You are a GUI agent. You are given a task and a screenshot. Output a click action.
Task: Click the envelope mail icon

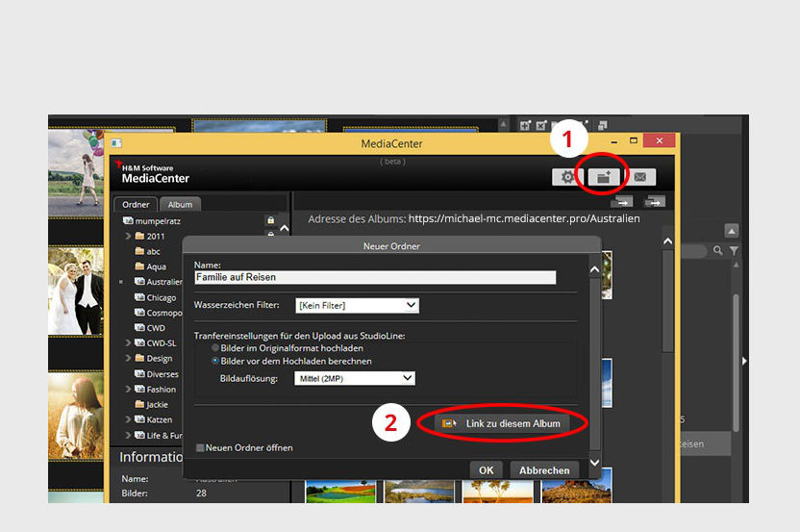pyautogui.click(x=638, y=177)
